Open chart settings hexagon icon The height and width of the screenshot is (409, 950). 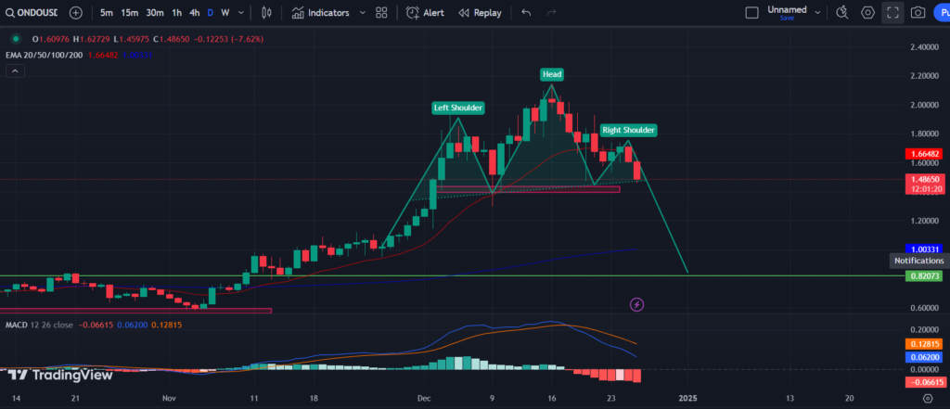tap(868, 13)
